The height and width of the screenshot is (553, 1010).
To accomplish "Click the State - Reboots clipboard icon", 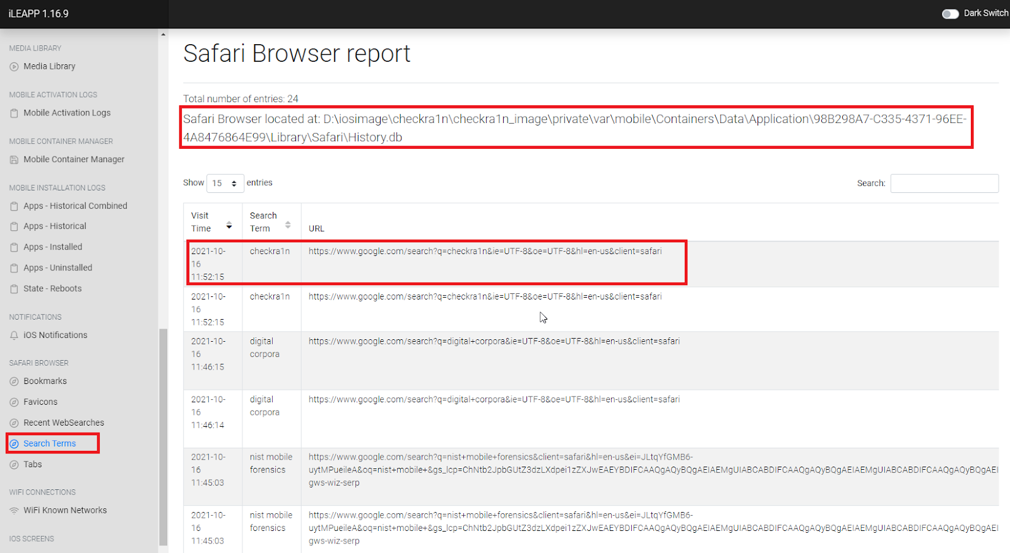I will [14, 289].
